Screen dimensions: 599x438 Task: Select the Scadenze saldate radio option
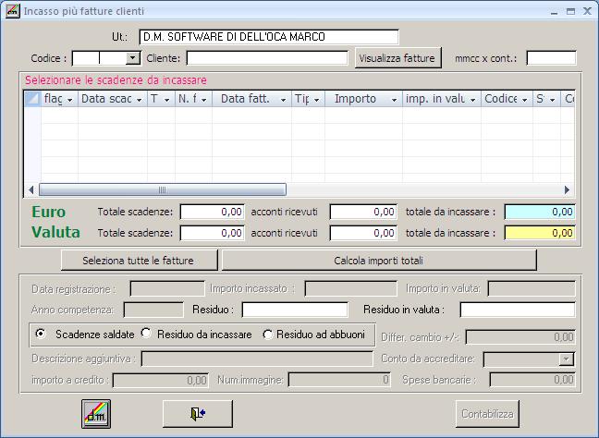click(x=40, y=334)
